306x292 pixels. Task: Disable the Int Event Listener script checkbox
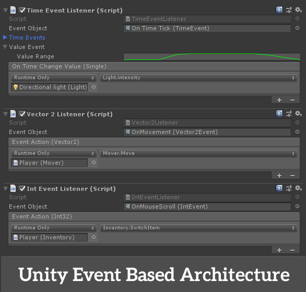[22, 188]
